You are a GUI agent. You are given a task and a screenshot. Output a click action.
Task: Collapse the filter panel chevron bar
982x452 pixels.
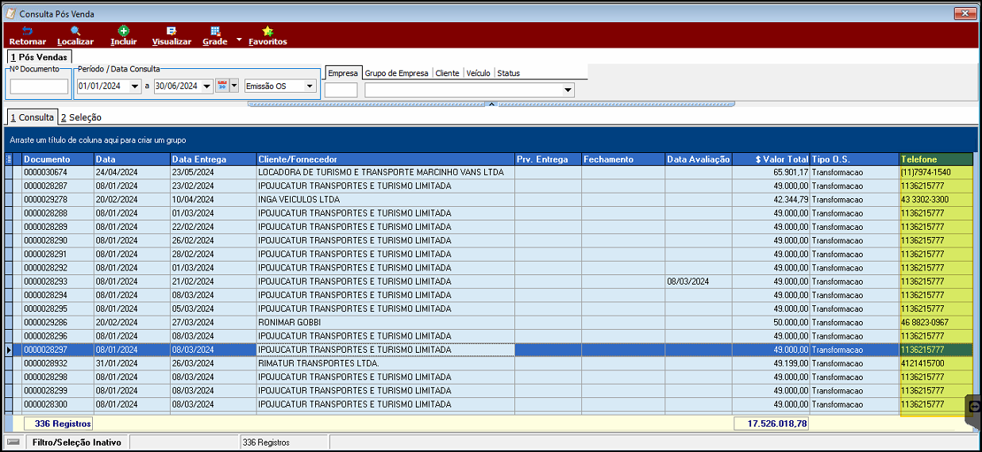coord(491,103)
